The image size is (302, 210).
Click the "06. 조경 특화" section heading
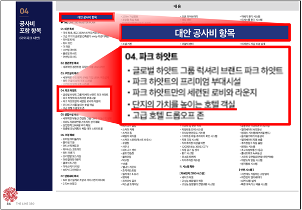point(67,135)
